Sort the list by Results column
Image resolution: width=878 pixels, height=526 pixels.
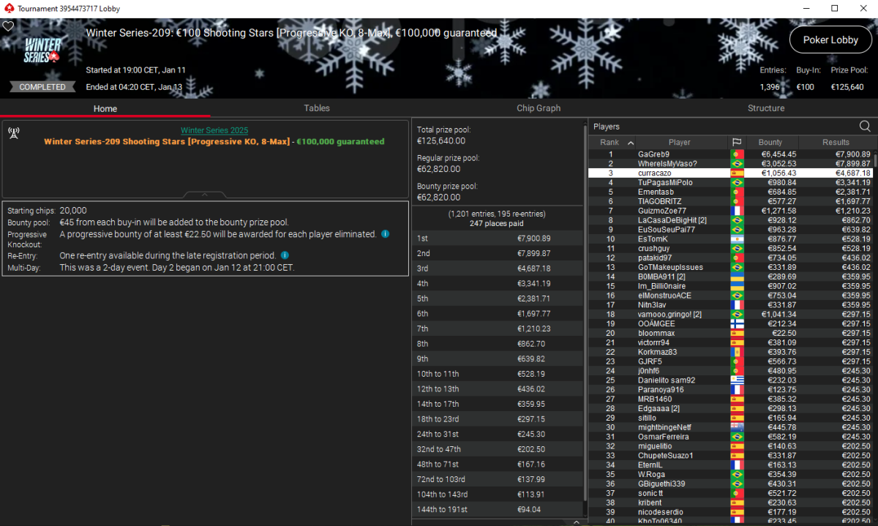(x=835, y=142)
